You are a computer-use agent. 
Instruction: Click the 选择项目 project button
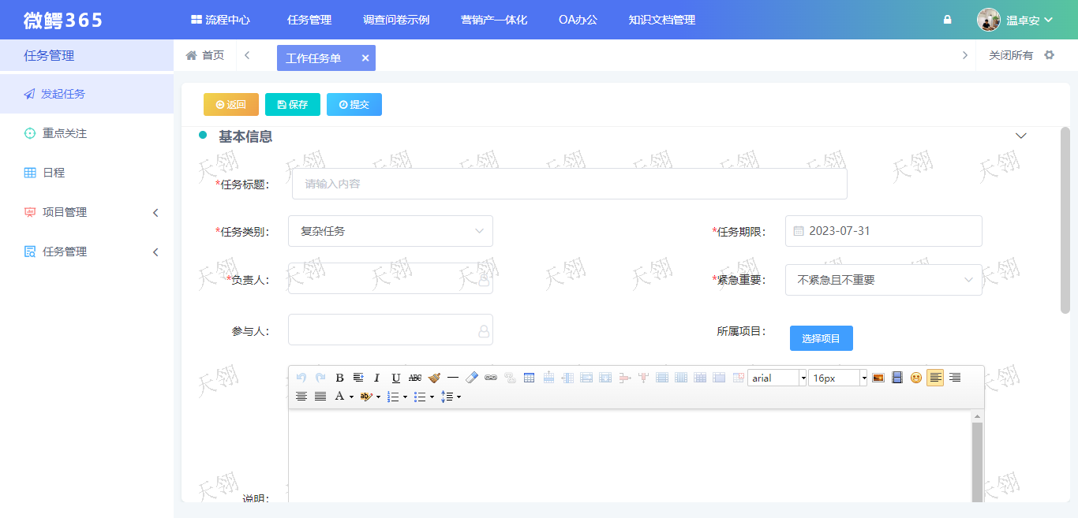click(821, 337)
